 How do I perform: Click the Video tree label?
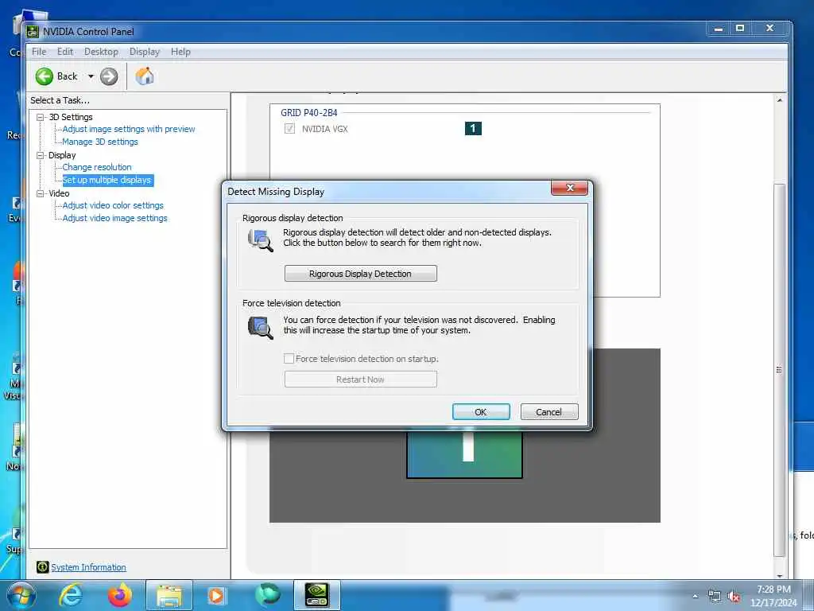pyautogui.click(x=59, y=193)
